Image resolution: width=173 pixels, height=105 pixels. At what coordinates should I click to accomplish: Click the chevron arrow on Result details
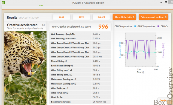click(134, 17)
